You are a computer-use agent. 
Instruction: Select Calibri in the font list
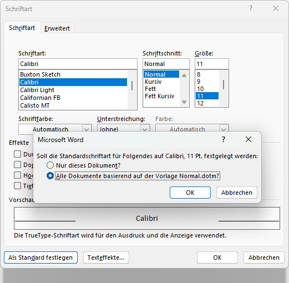pyautogui.click(x=73, y=82)
